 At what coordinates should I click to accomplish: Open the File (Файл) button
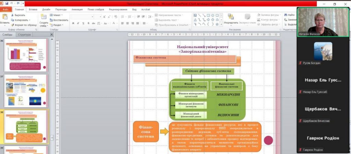(x=5, y=10)
